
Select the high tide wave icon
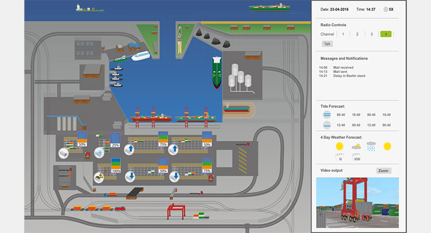click(327, 114)
